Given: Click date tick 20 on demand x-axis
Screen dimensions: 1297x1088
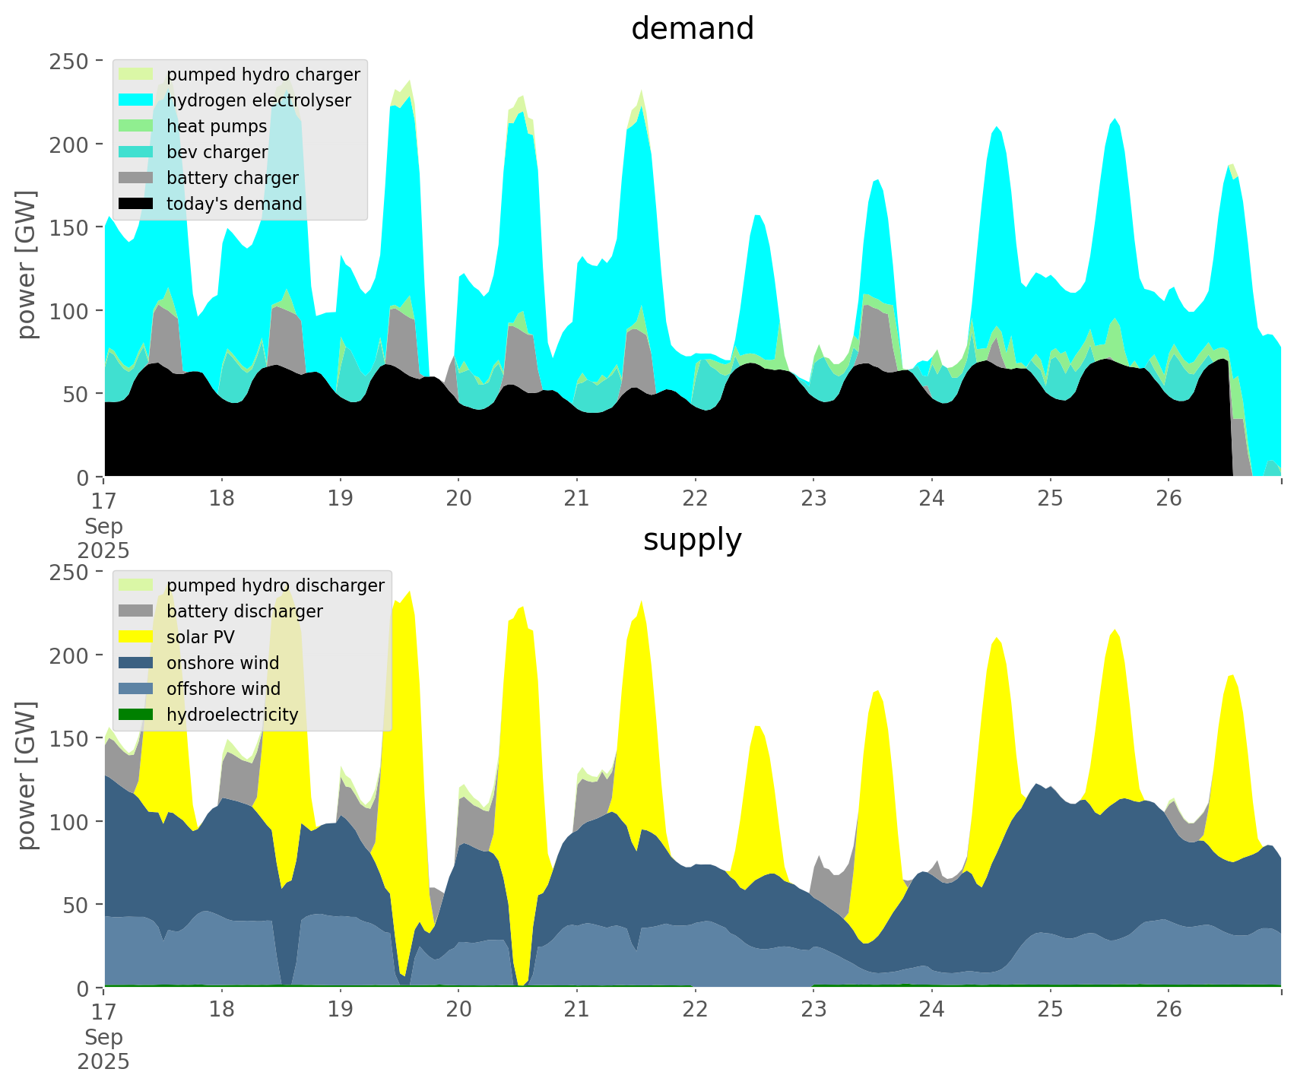Looking at the screenshot, I should 458,499.
